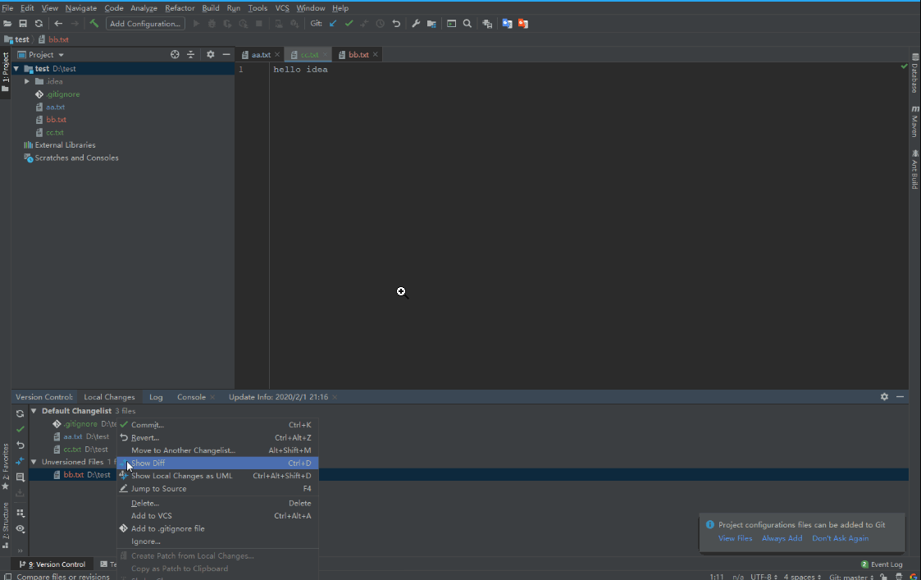Switch to the aa.txt editor tab
The image size is (921, 580).
click(261, 55)
